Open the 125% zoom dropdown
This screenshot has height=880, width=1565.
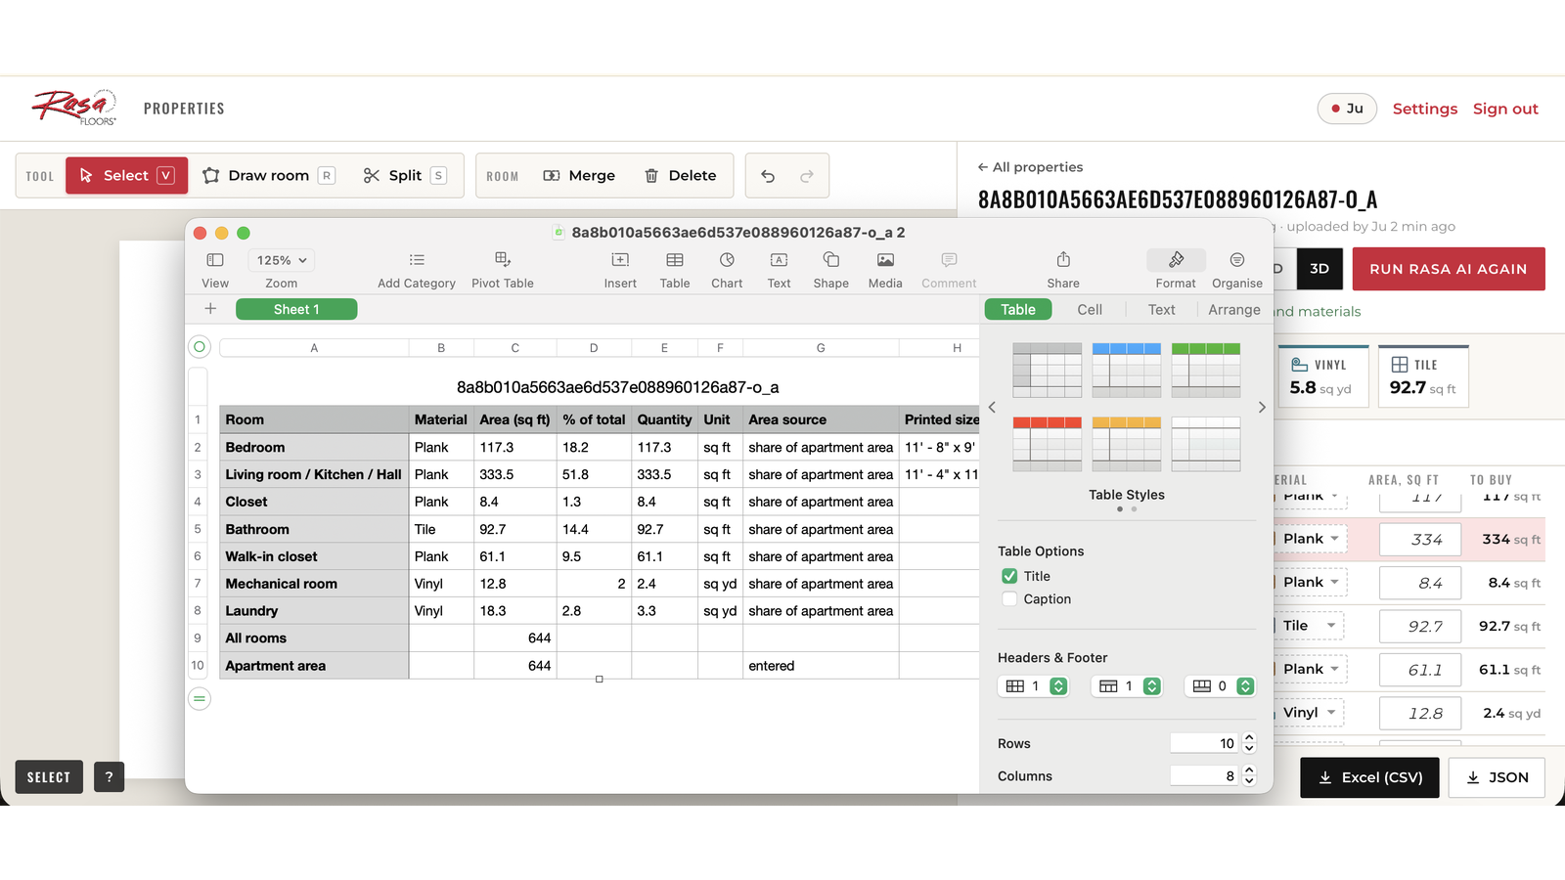(x=282, y=260)
